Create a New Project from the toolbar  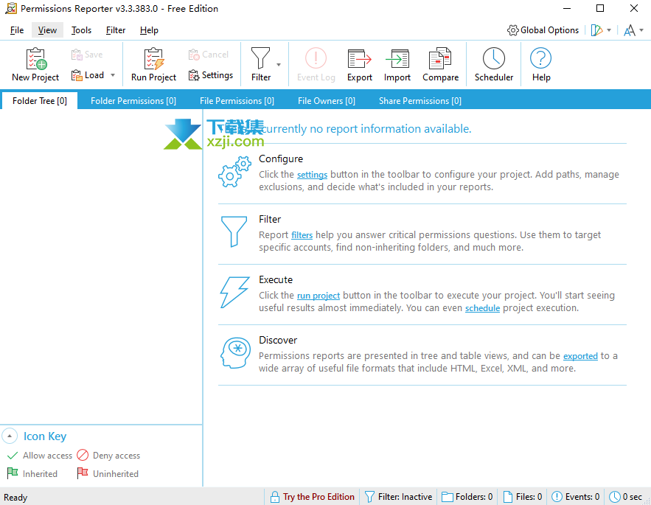coord(35,64)
